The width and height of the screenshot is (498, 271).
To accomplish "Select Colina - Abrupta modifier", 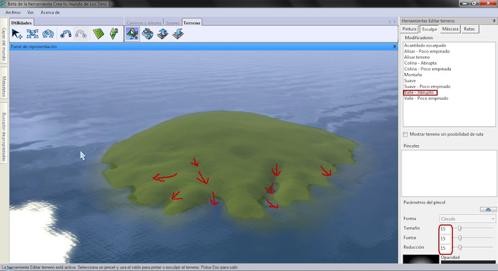I will point(420,63).
